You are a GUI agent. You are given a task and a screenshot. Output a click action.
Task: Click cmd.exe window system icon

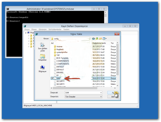click(8, 9)
